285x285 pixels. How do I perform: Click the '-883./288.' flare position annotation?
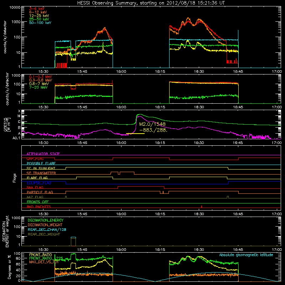point(153,130)
